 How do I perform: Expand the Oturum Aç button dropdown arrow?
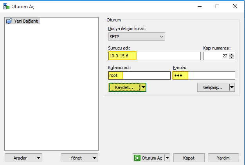coord(168,158)
